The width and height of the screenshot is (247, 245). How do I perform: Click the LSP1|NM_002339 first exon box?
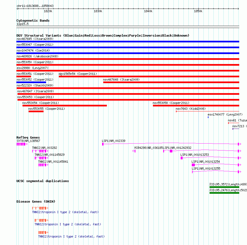(x=103, y=144)
